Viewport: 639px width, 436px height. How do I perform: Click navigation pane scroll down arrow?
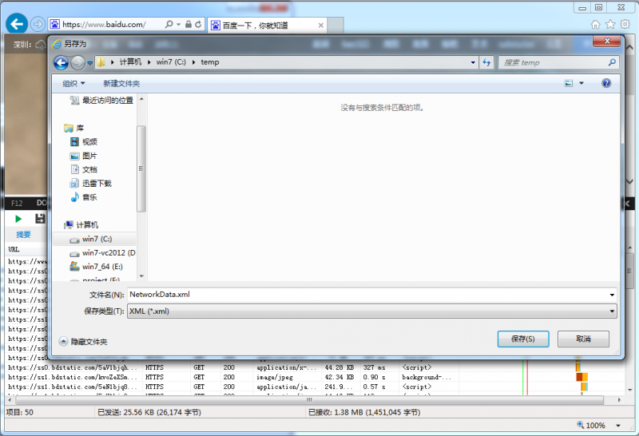coord(141,276)
